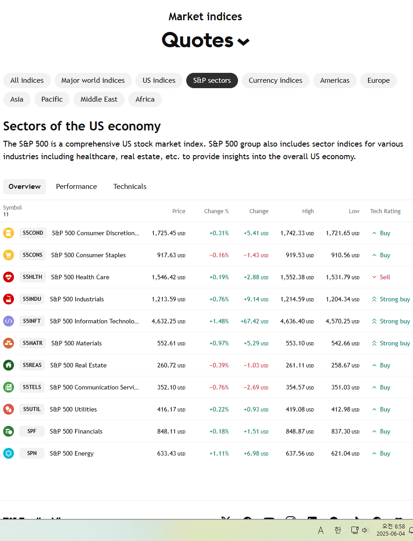Image resolution: width=413 pixels, height=541 pixels.
Task: Open the S&P 500 Energy name link
Action: click(x=72, y=453)
